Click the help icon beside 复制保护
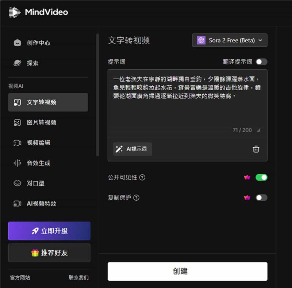The width and height of the screenshot is (292, 288). pyautogui.click(x=136, y=198)
